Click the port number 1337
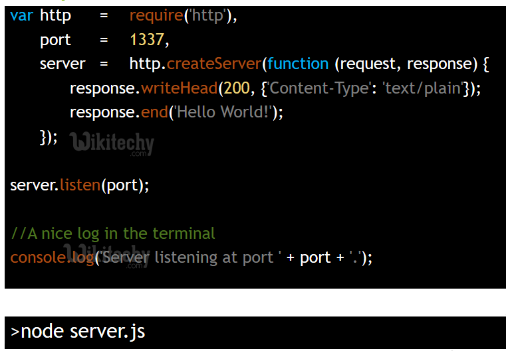The width and height of the screenshot is (506, 351). pyautogui.click(x=147, y=40)
